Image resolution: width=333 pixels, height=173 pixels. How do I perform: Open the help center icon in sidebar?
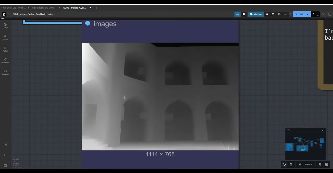tap(5, 145)
